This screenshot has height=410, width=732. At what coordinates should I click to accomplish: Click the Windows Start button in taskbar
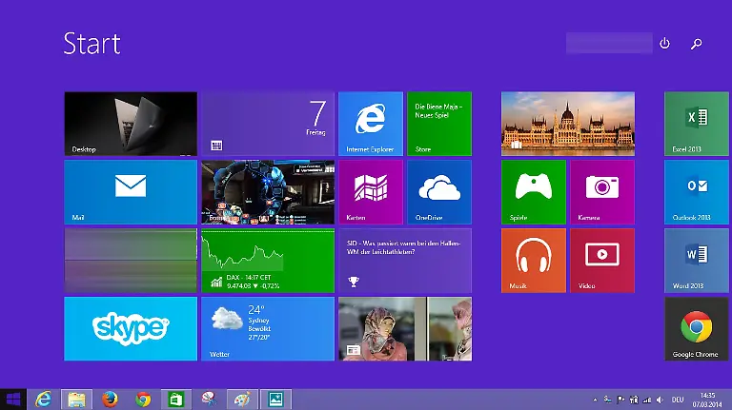click(13, 400)
